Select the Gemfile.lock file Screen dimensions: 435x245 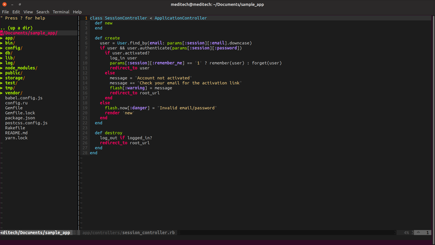(20, 113)
